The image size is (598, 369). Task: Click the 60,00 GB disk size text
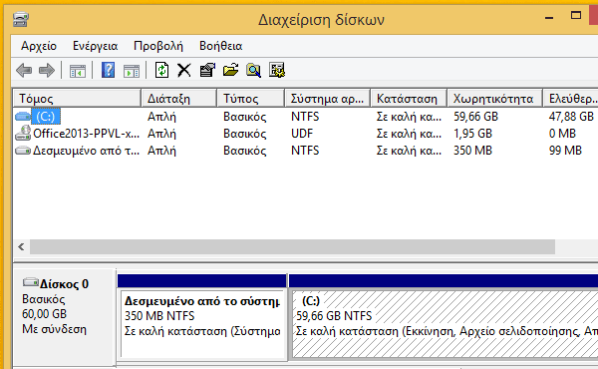tap(44, 314)
